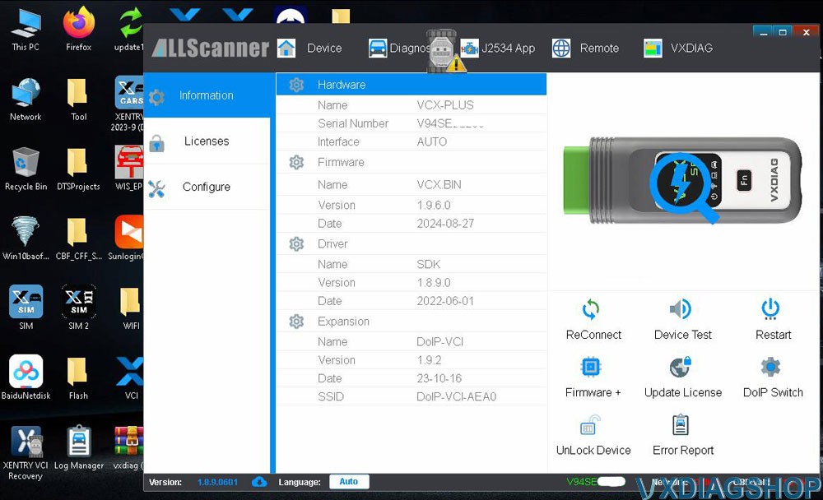Click the Home house icon in toolbar

286,49
